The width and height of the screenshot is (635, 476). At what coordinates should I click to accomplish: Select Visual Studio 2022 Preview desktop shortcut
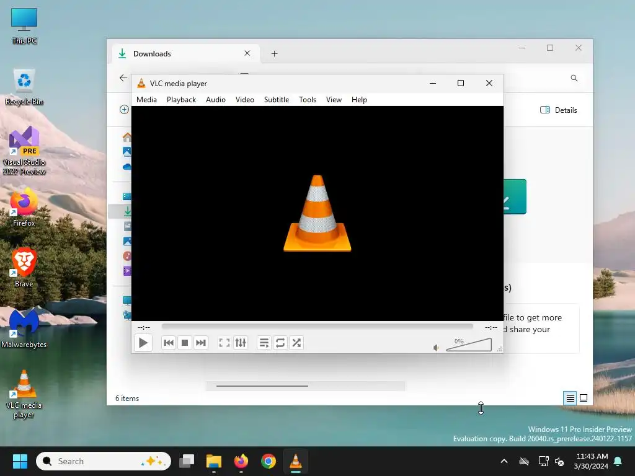(24, 151)
